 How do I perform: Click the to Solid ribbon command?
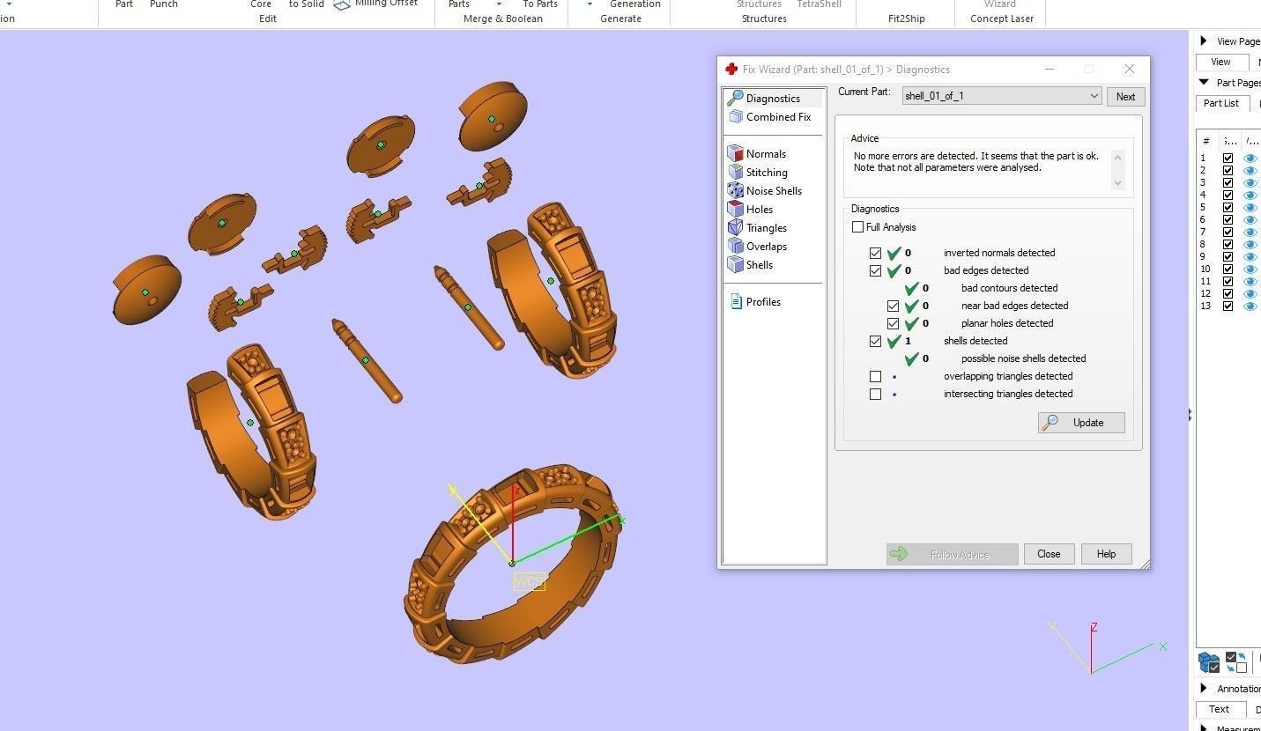pyautogui.click(x=307, y=4)
